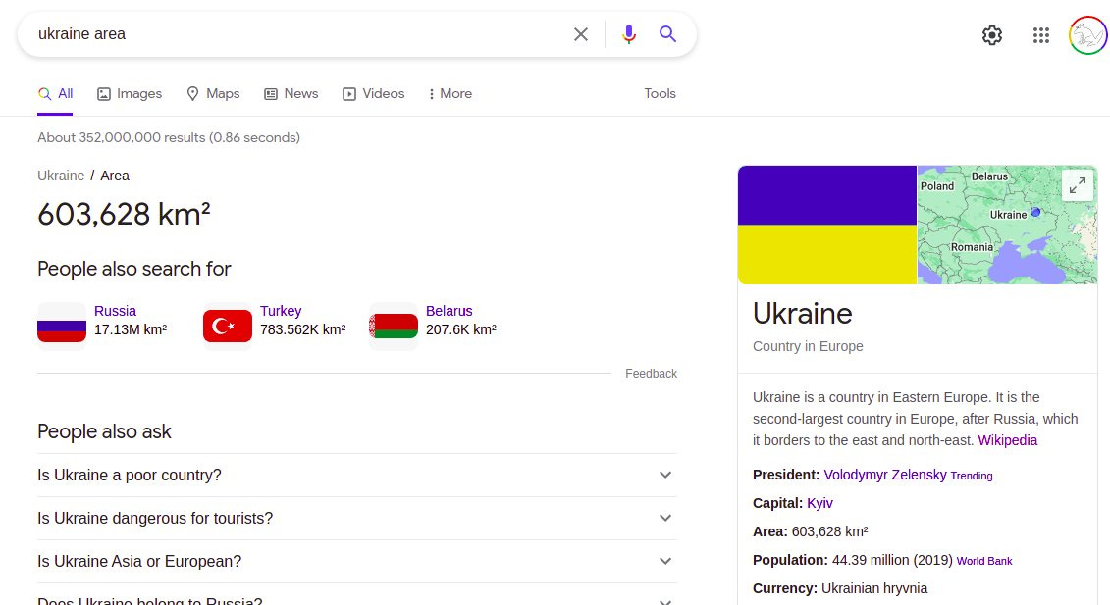Clear the search box with the X icon

pos(580,34)
